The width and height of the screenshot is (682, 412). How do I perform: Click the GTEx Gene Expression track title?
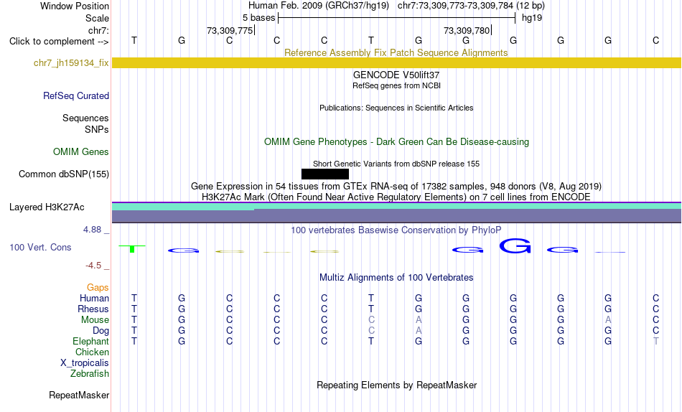pos(396,186)
